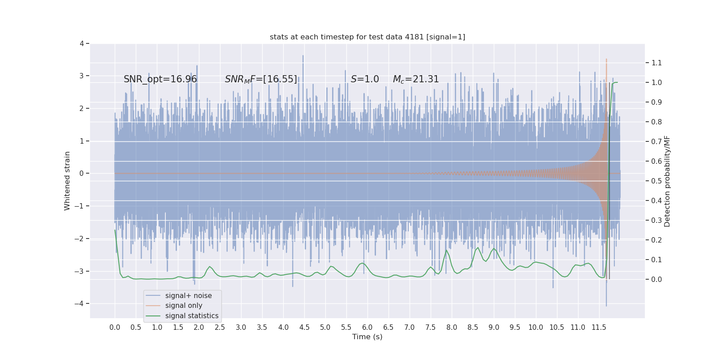The image size is (717, 358).
Task: Click the orange signal peak near 11.7 seconds
Action: pyautogui.click(x=606, y=60)
